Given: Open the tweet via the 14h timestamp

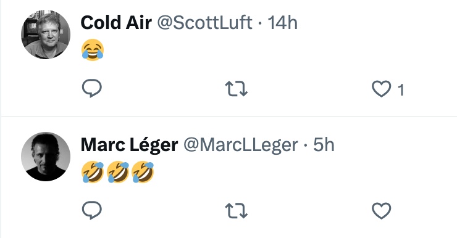Looking at the screenshot, I should 282,23.
